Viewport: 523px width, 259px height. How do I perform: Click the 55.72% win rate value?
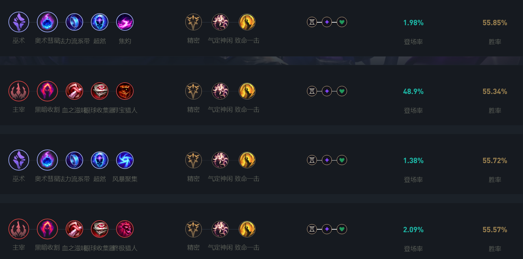(x=495, y=161)
